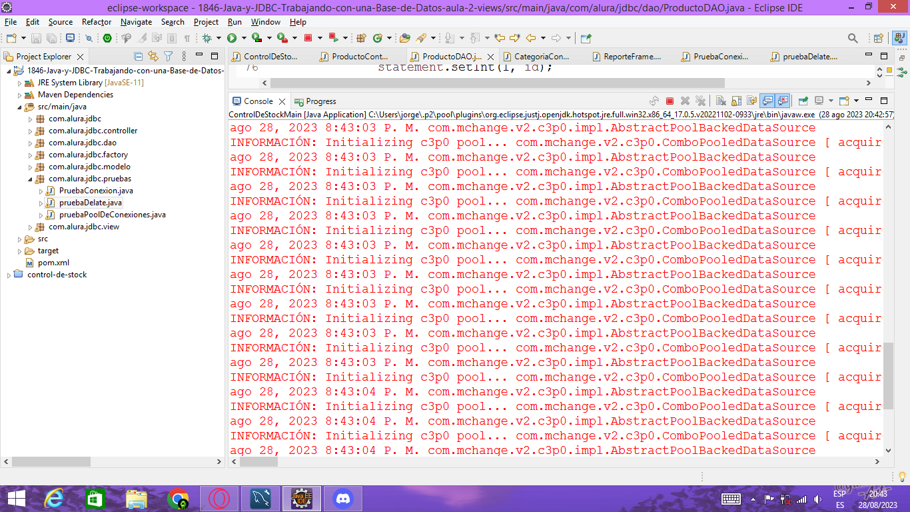Toggle Link with Editor in Project Explorer
910x512 pixels.
coord(153,57)
